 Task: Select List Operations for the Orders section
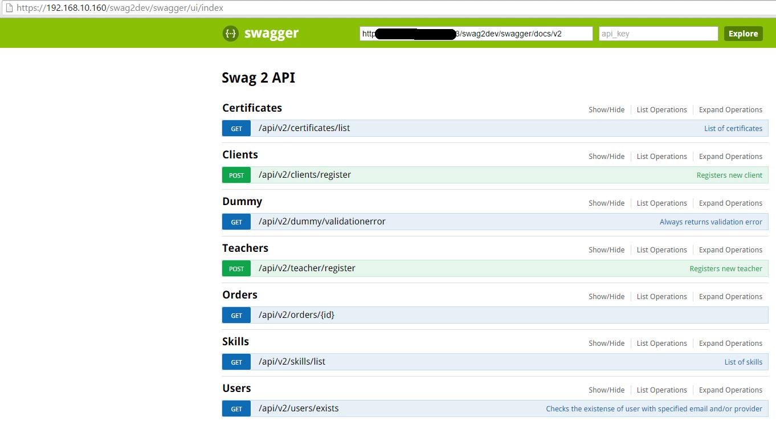click(x=661, y=296)
